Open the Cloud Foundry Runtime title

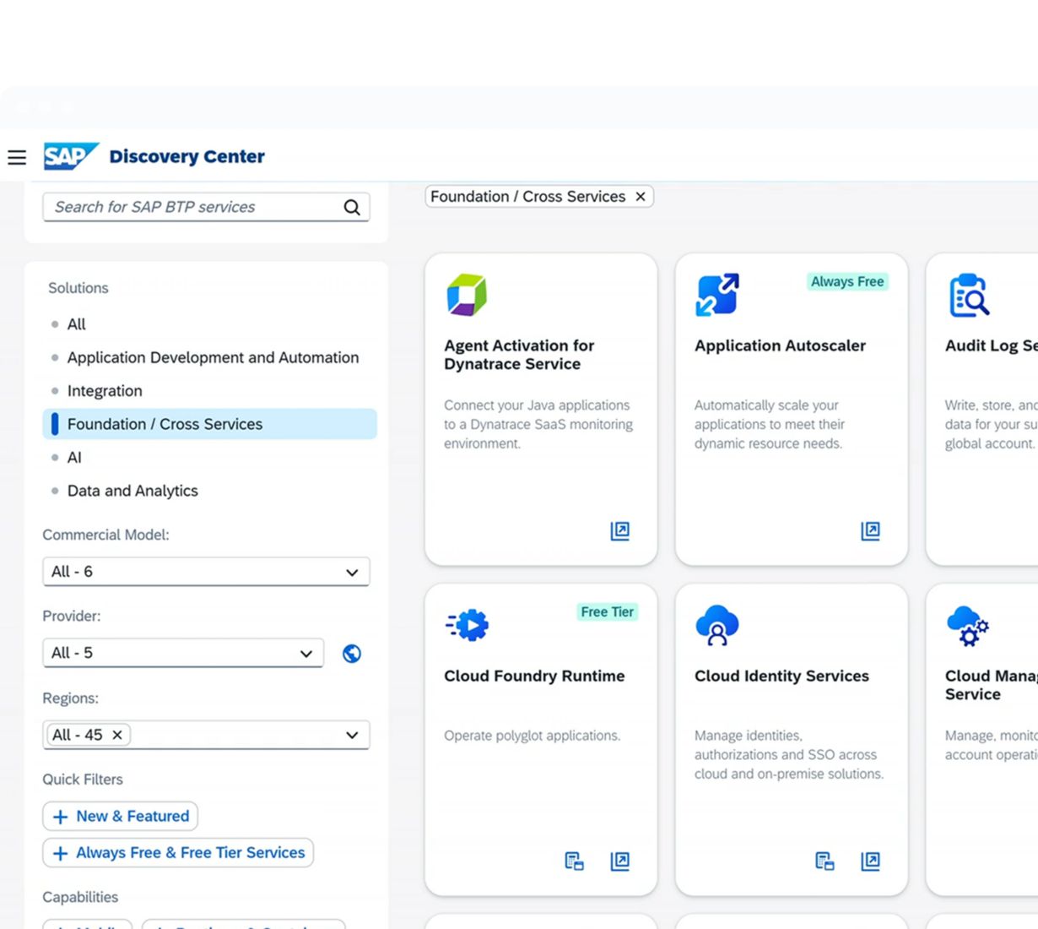click(534, 676)
